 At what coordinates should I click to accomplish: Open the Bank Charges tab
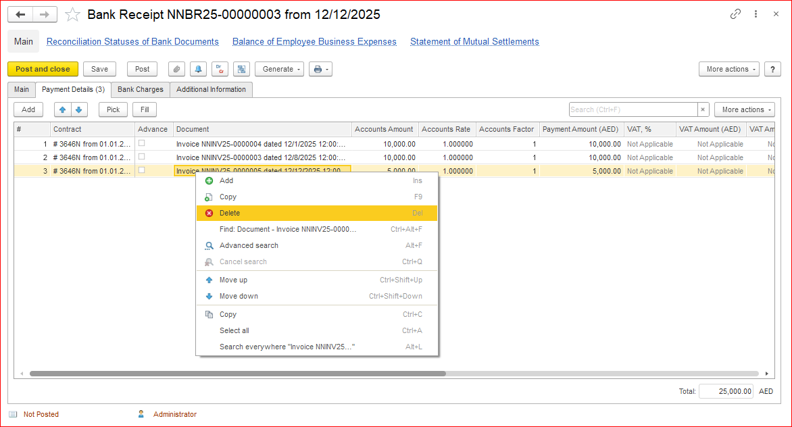141,89
